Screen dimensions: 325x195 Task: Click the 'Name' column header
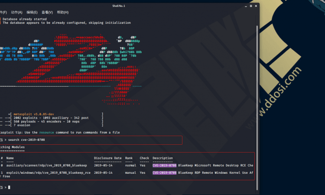[10, 158]
